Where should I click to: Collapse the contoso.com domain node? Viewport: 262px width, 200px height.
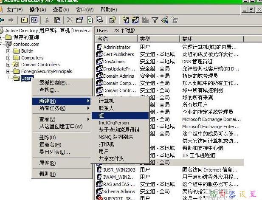coord(2,44)
